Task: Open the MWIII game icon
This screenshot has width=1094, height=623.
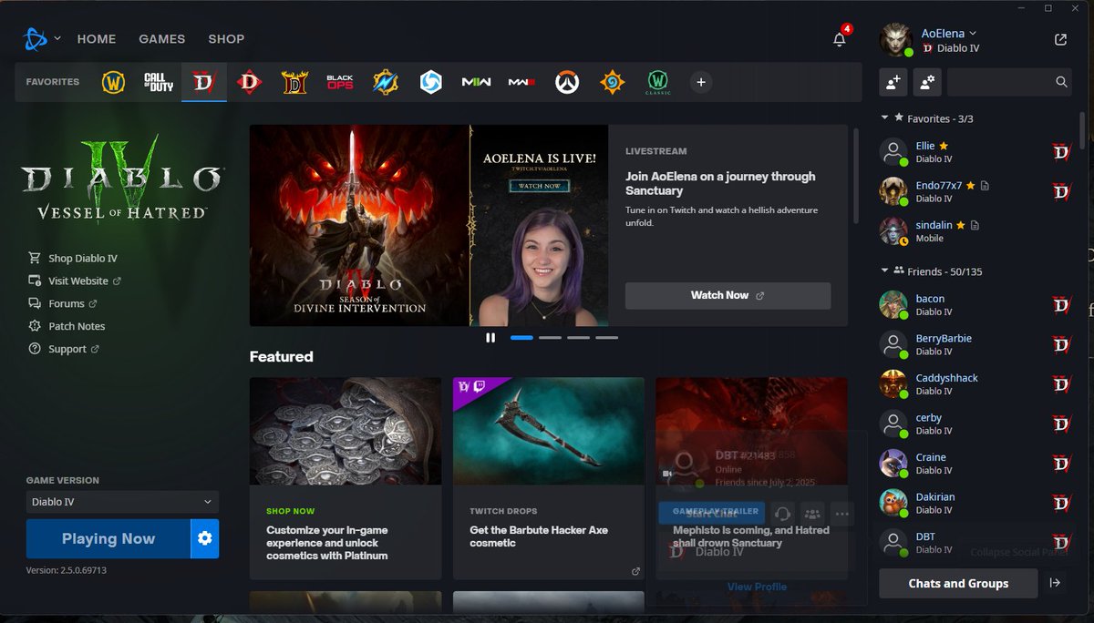Action: click(x=521, y=82)
